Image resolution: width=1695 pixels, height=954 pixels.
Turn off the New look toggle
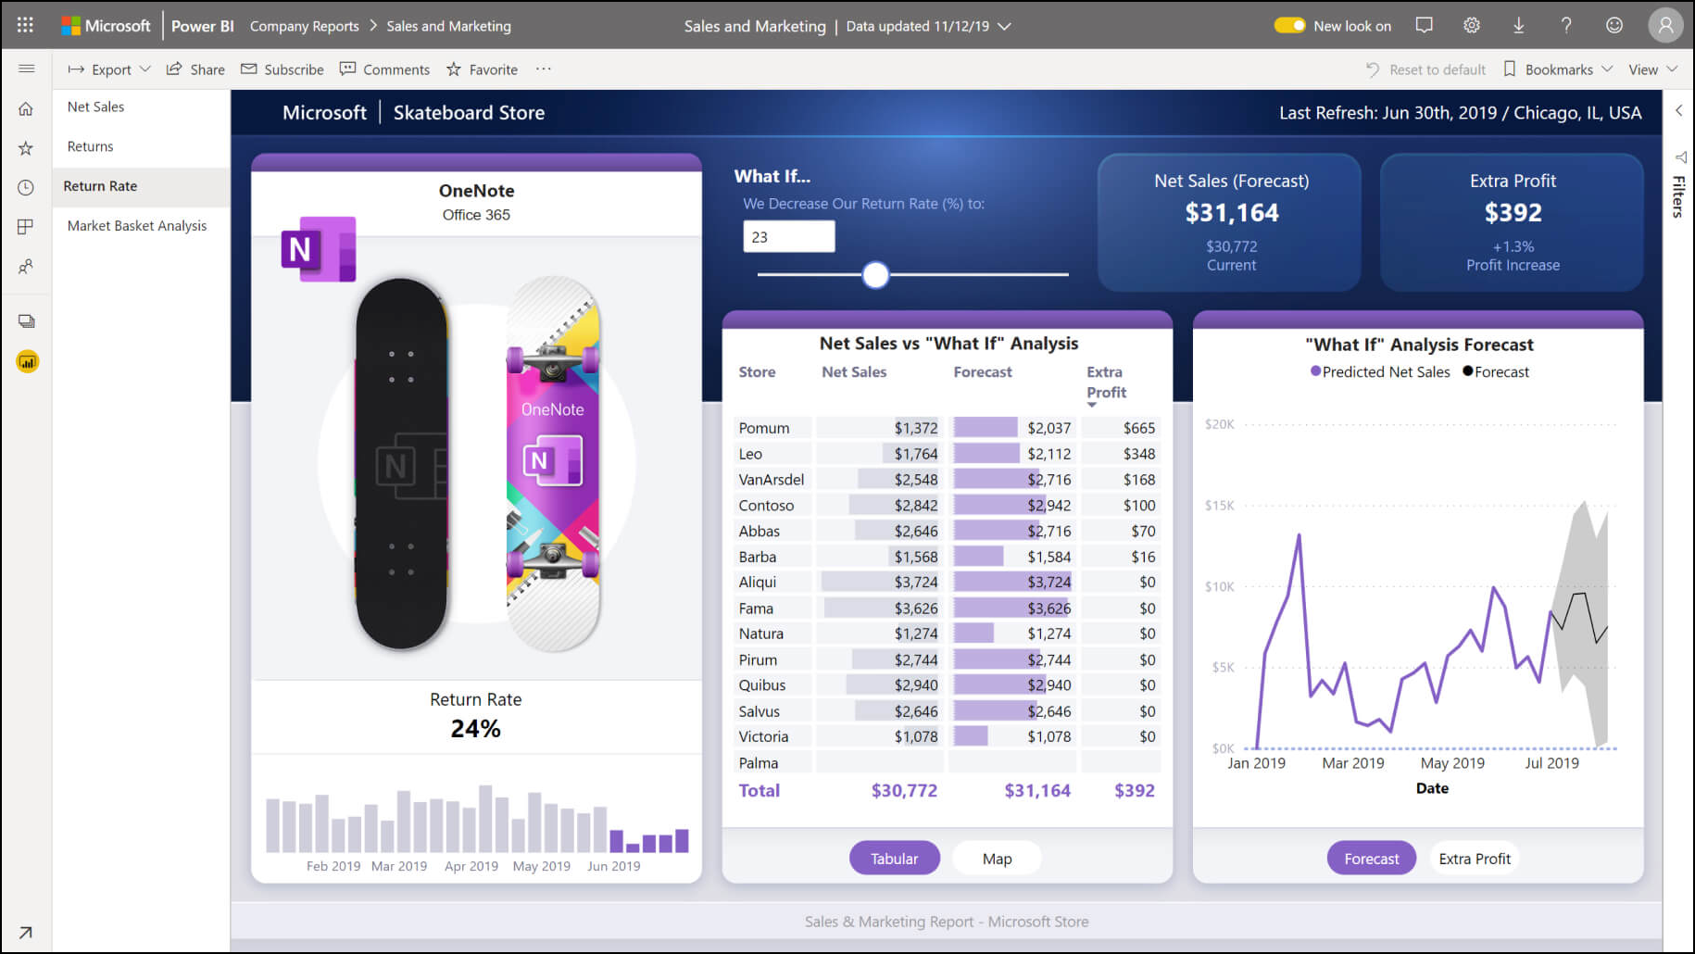1288,26
